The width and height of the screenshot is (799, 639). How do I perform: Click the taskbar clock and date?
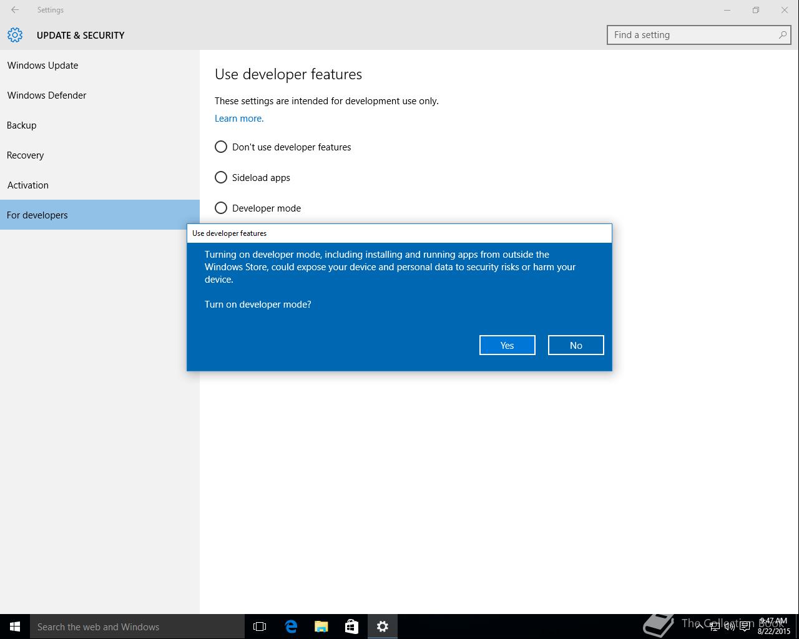pos(774,627)
